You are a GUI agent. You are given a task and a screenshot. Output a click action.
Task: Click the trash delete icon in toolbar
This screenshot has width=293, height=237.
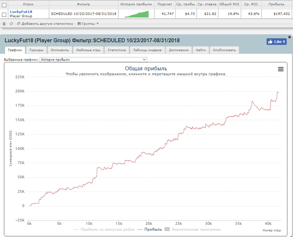click(4, 23)
